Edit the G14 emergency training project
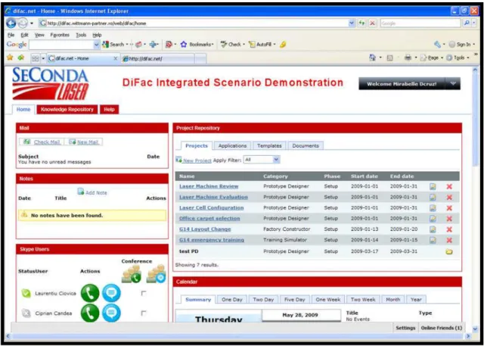The image size is (484, 346). pos(433,240)
